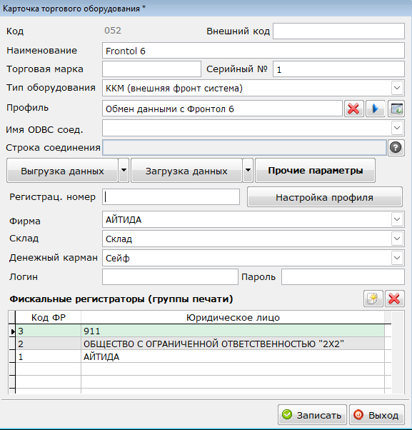This screenshot has width=412, height=430.
Task: Click the red power icon on Выход
Action: point(358,414)
